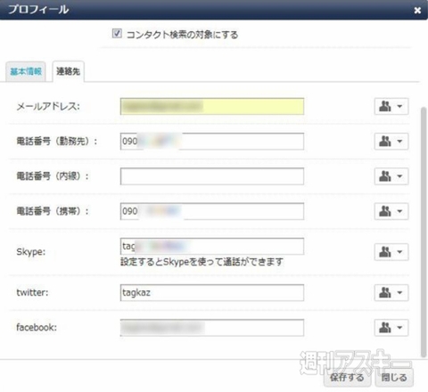The image size is (428, 392).
Task: Click the メールアドレス input field
Action: (212, 106)
